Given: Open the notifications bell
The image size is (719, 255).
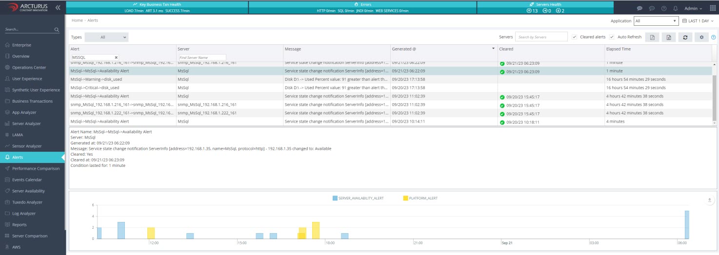Looking at the screenshot, I should [676, 8].
